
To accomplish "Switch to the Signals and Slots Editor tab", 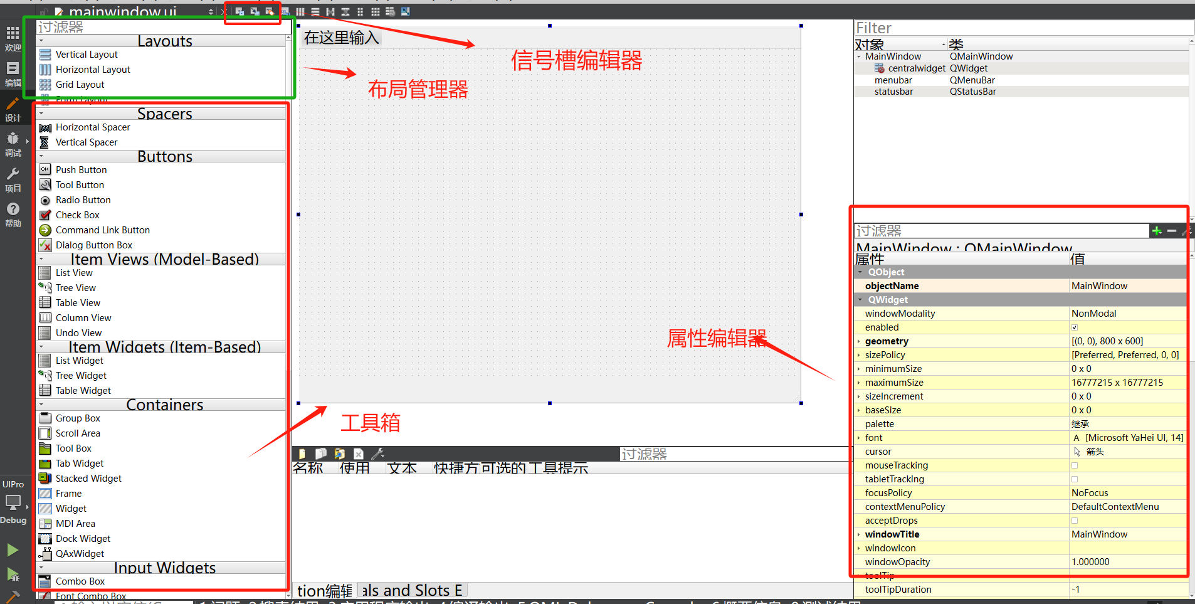I will point(412,591).
